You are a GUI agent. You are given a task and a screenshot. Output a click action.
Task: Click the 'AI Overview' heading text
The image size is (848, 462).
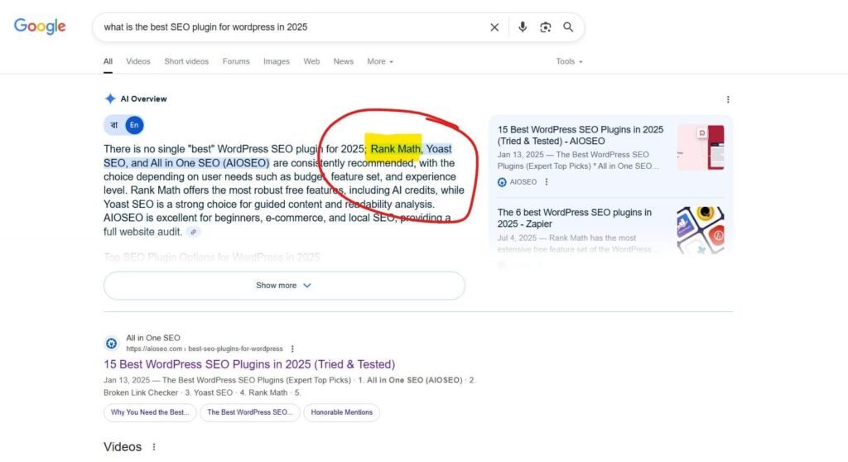(143, 99)
